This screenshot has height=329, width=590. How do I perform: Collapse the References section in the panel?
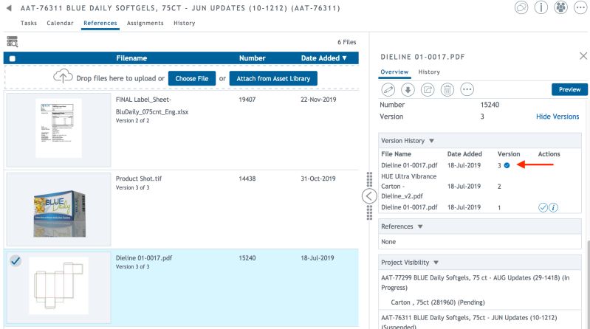pos(420,226)
